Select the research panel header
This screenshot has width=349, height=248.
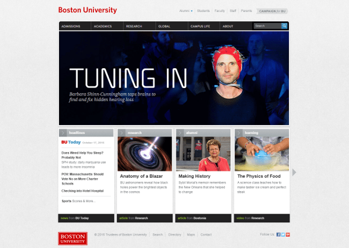tap(144, 133)
